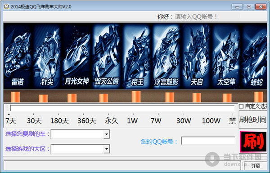This screenshot has width=270, height=173.
Task: Select the 帝王 car thumbnail
Action: pos(136,56)
